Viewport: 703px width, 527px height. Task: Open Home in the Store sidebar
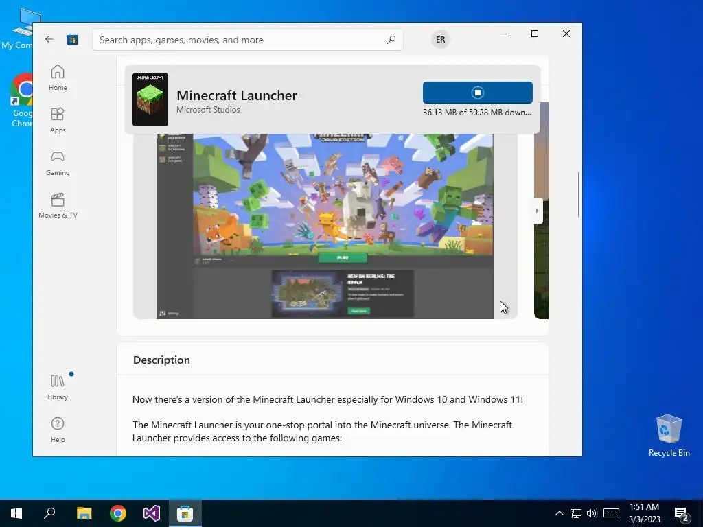pyautogui.click(x=58, y=78)
